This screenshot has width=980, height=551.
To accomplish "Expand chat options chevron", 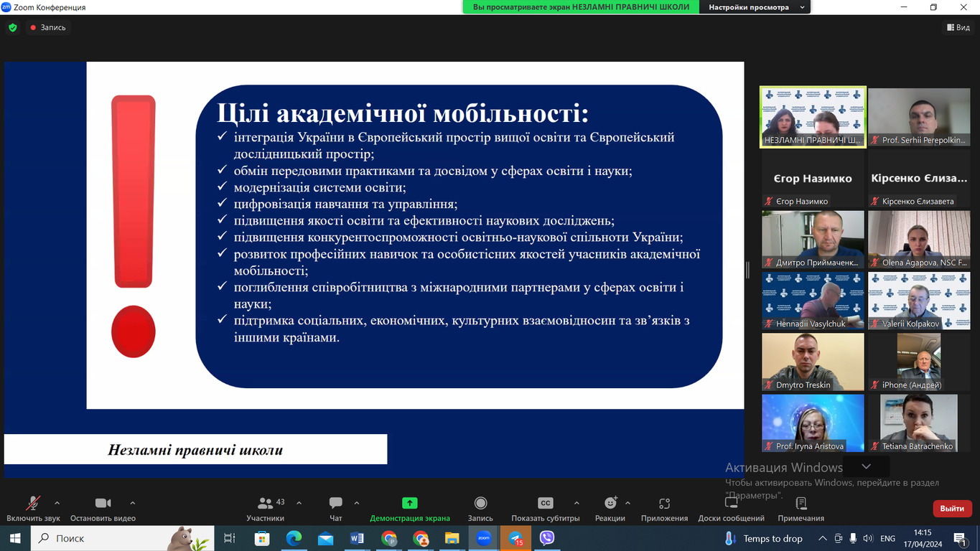I will click(x=357, y=503).
